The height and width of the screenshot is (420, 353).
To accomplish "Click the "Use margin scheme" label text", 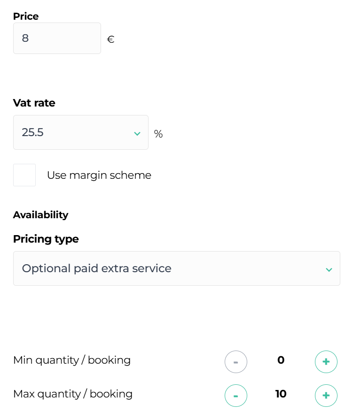I will click(99, 176).
